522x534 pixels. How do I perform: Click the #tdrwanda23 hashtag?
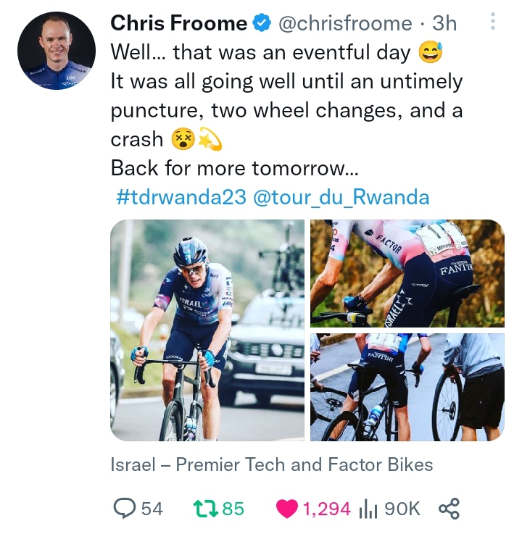pos(181,197)
